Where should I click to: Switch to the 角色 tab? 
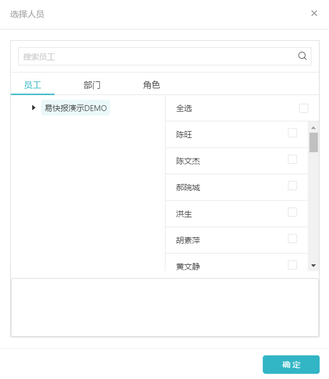pyautogui.click(x=151, y=85)
